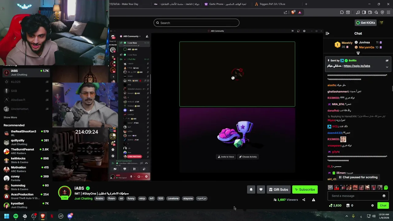Click the Brave Shields lion icon
The width and height of the screenshot is (393, 221).
point(293,12)
